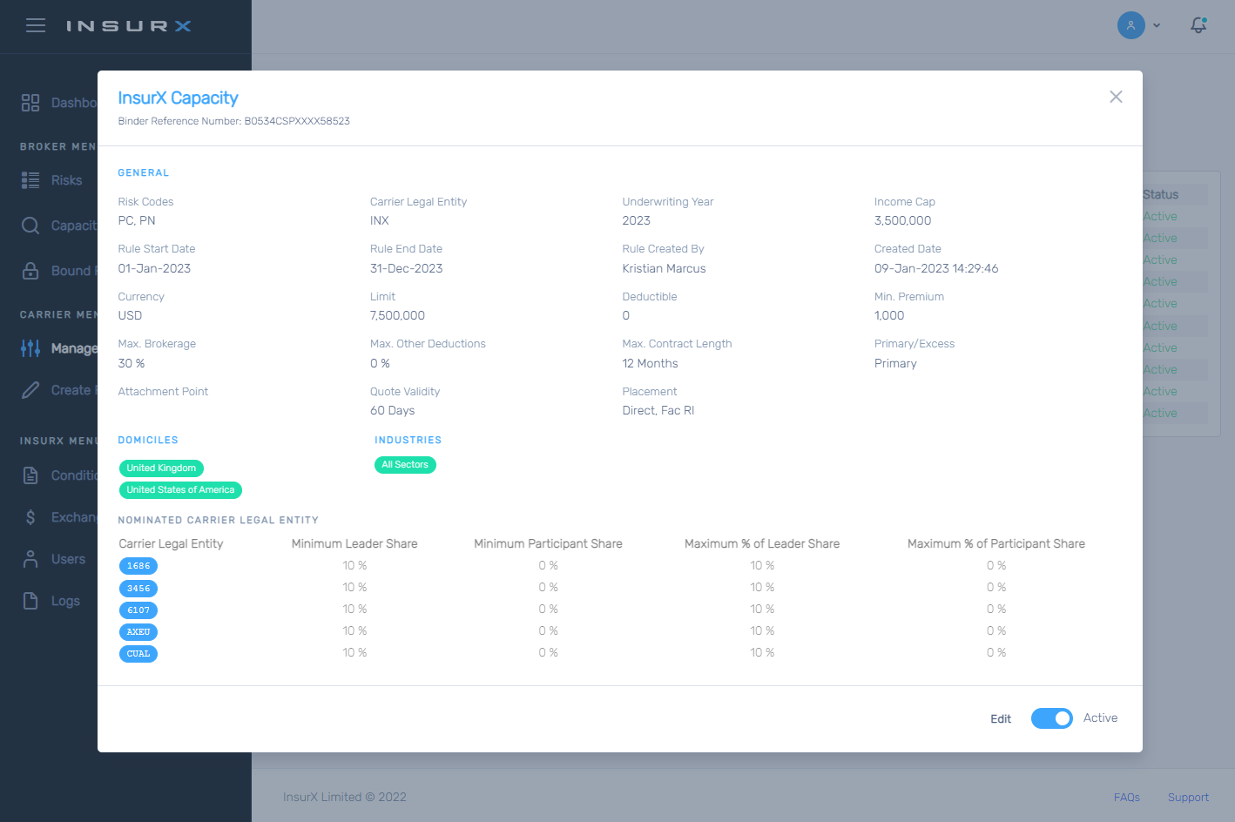Click the Carrier Legal Entity value INX
This screenshot has height=822, width=1235.
point(379,221)
